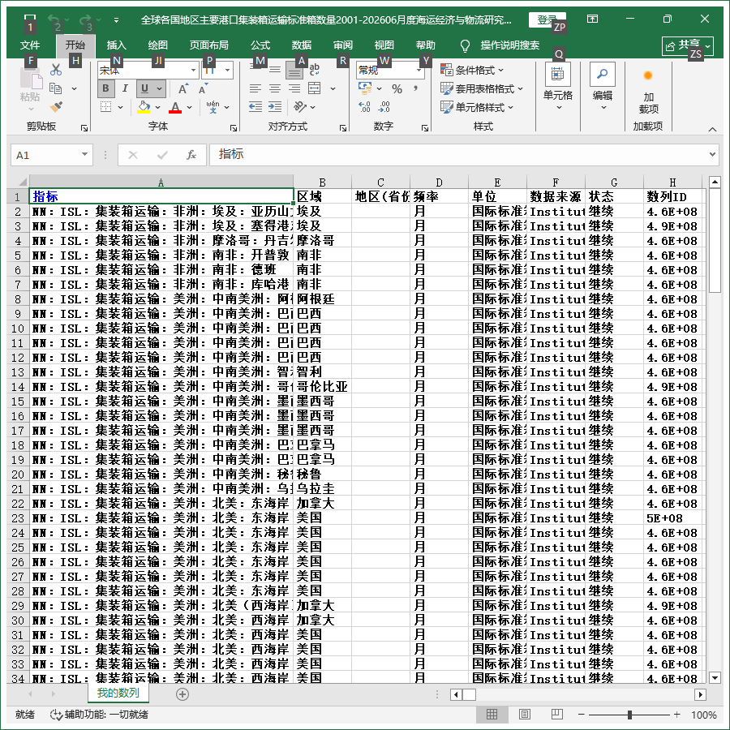Screen dimensions: 730x730
Task: Open the number format dropdown 常规
Action: click(x=419, y=71)
